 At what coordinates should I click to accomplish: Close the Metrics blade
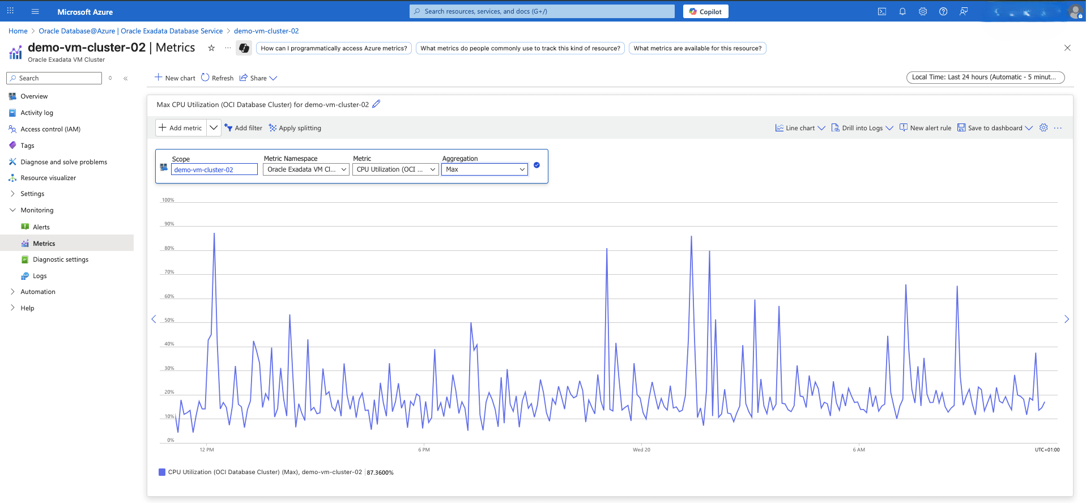tap(1067, 48)
